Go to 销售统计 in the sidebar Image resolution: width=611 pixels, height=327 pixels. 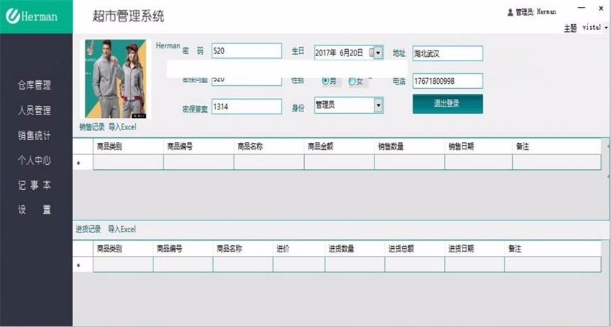tap(34, 135)
